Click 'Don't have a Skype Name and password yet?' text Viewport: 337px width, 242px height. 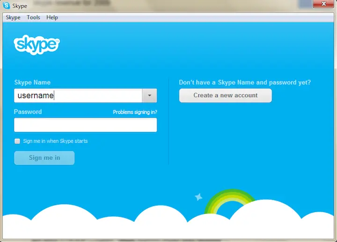(245, 83)
